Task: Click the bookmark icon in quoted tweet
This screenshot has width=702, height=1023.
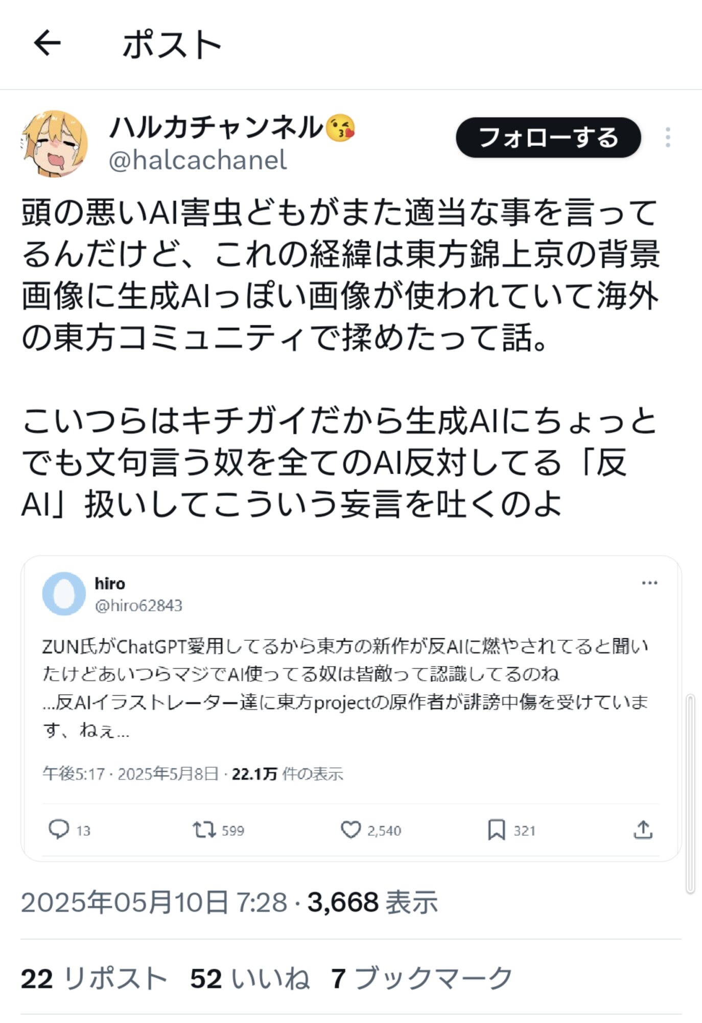Action: coord(496,829)
